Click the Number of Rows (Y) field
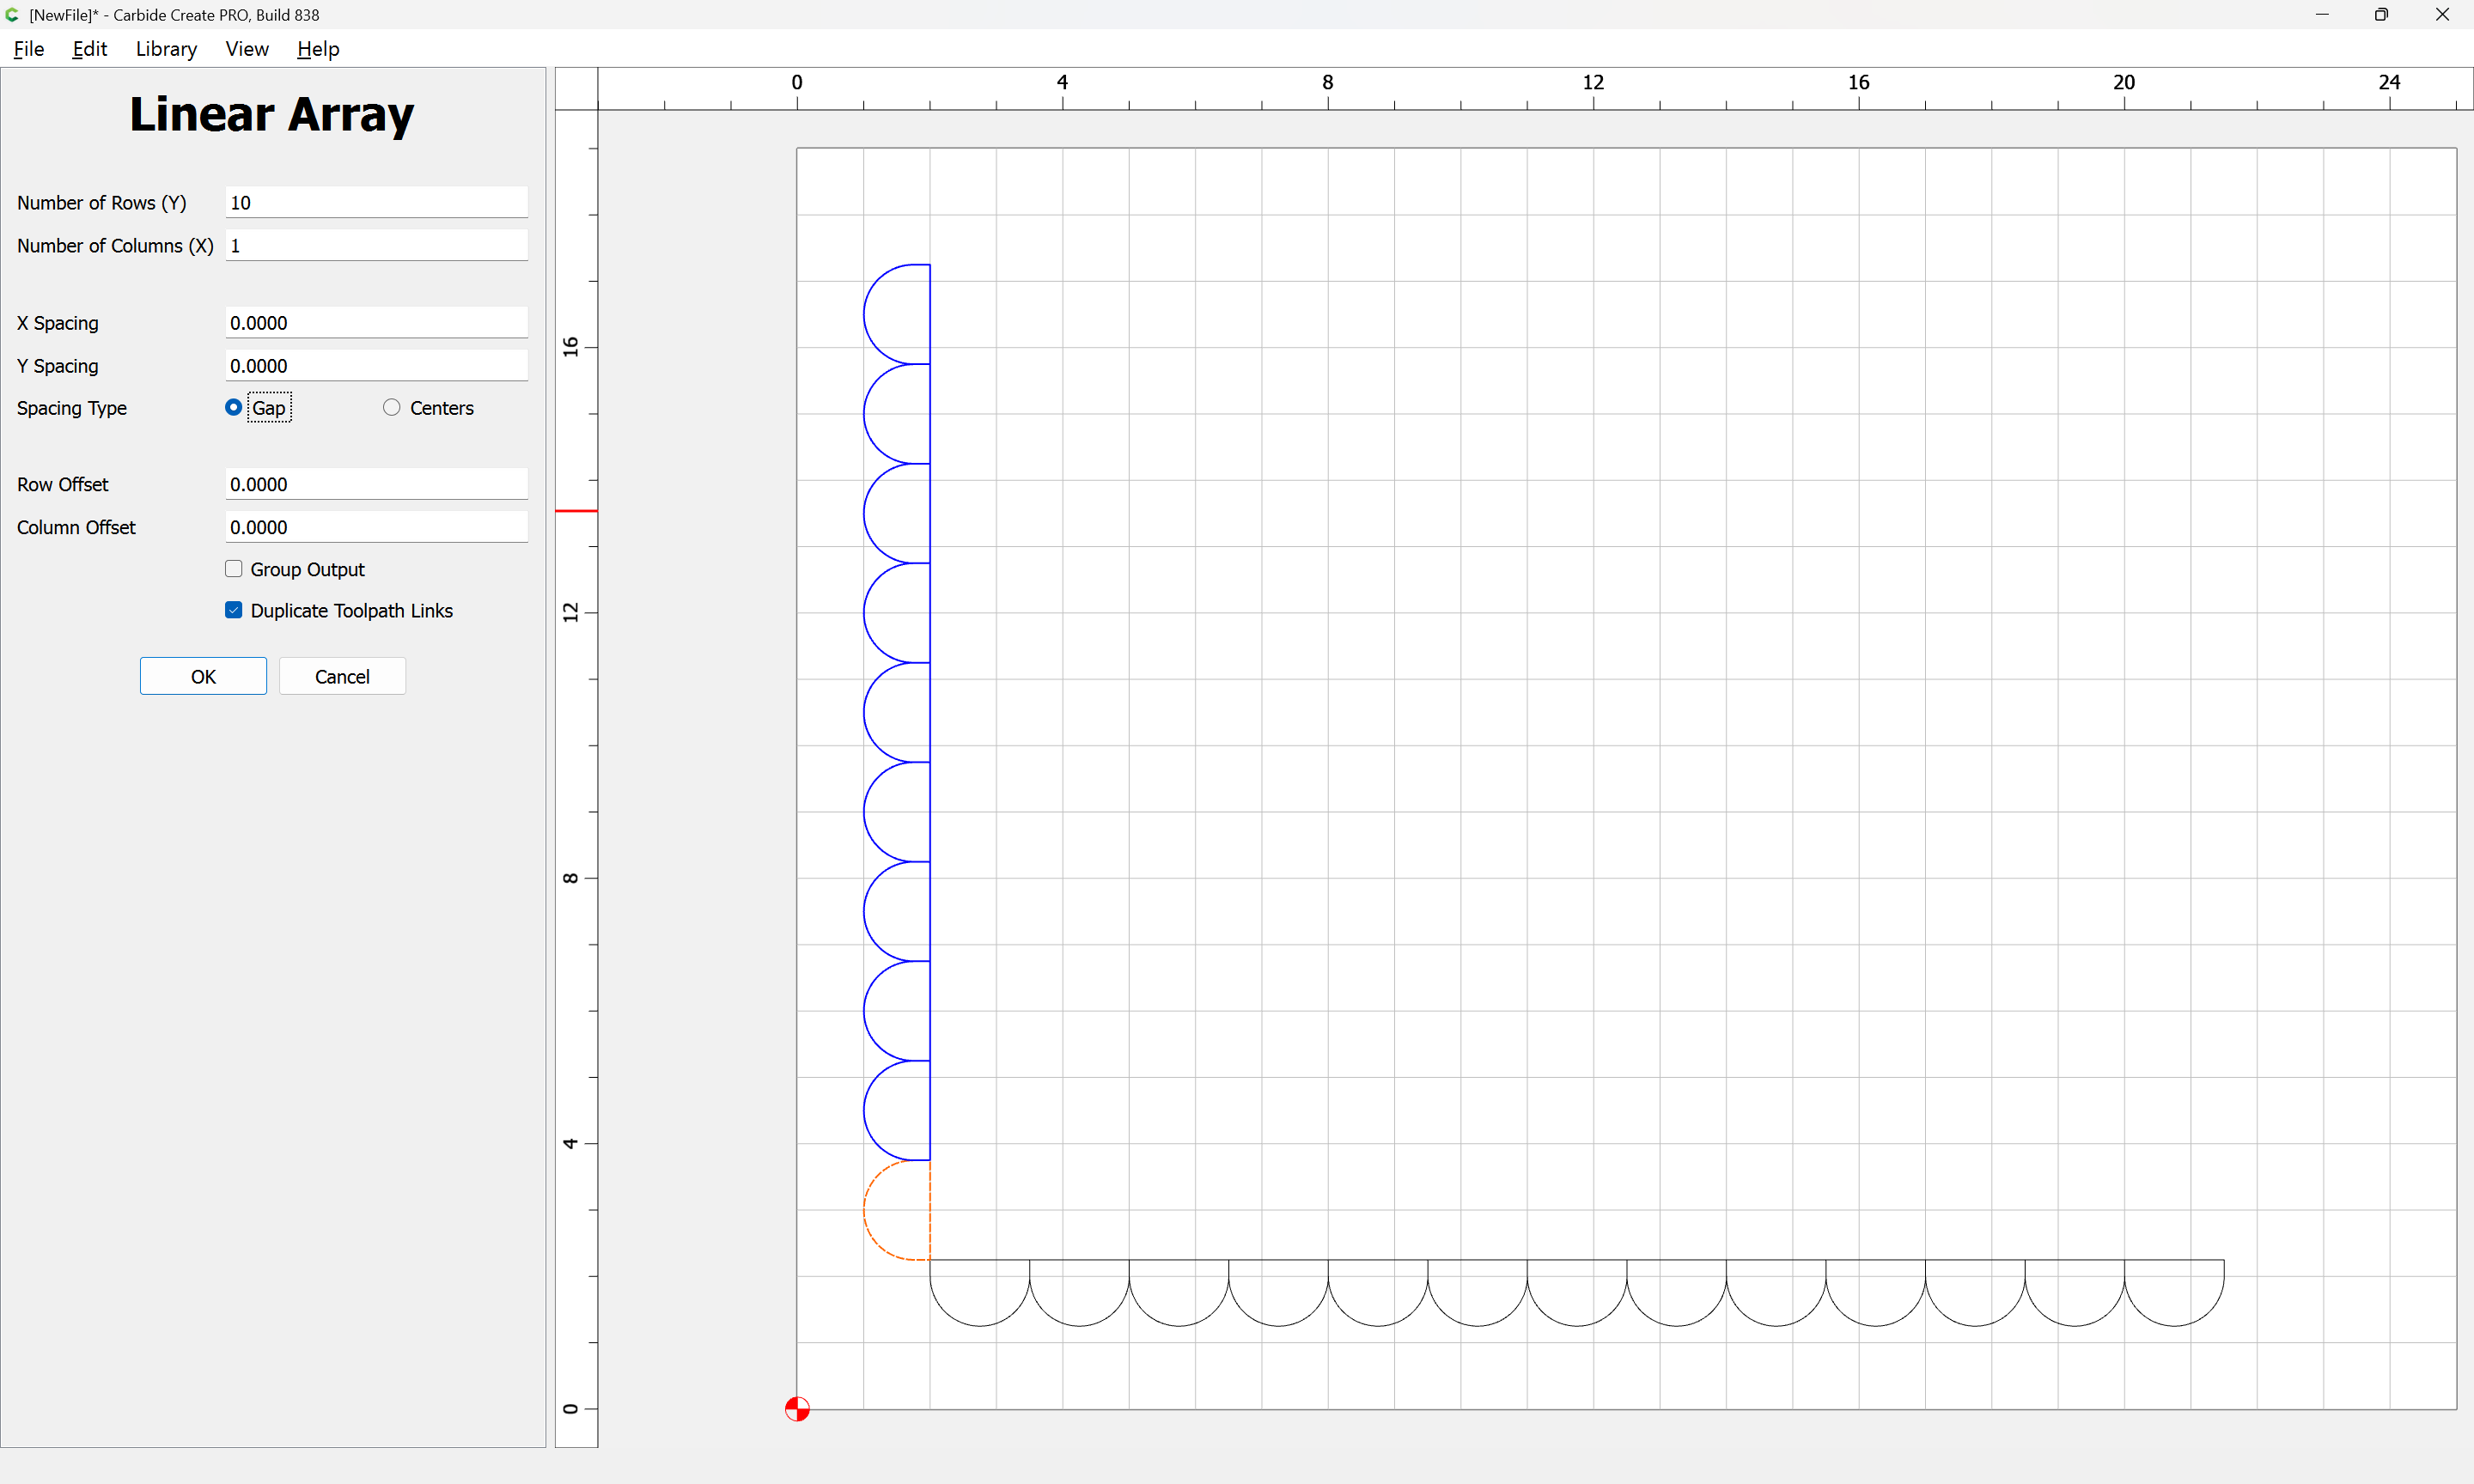This screenshot has height=1484, width=2474. [x=376, y=202]
